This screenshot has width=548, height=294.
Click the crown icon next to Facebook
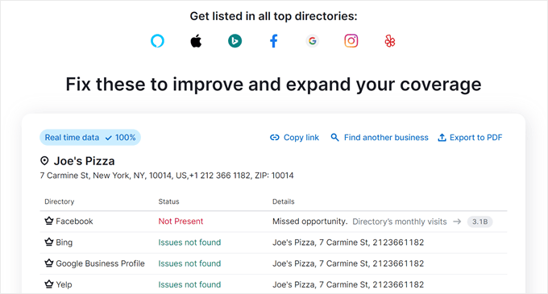pyautogui.click(x=48, y=221)
